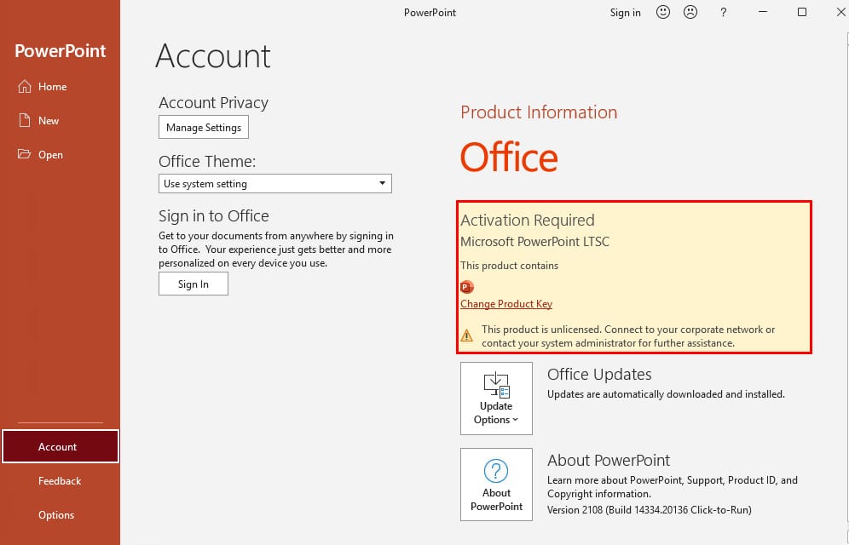Open the Help question mark icon
Screen dimensions: 849x545
[x=724, y=12]
